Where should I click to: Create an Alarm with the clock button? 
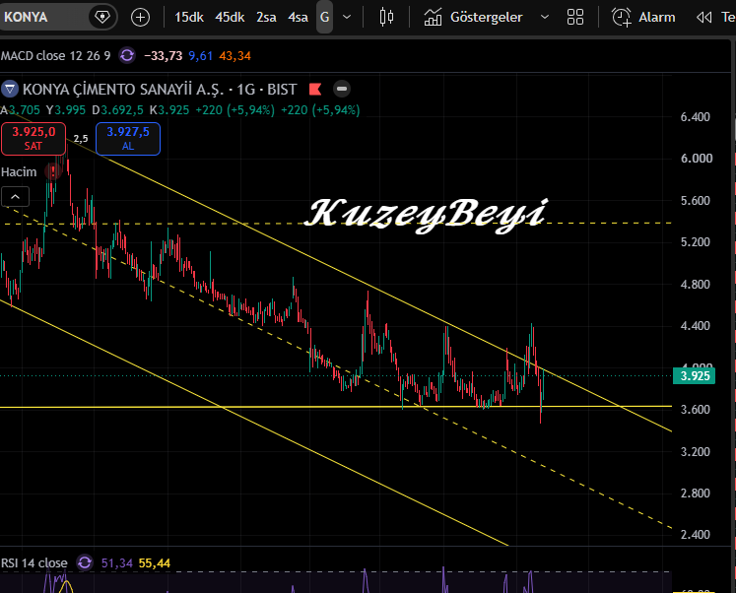(x=643, y=18)
